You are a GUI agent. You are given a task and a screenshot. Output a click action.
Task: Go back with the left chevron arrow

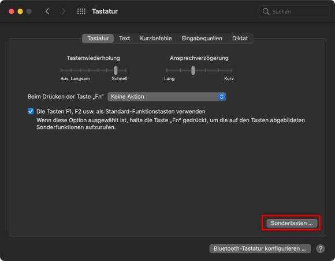[x=47, y=12]
